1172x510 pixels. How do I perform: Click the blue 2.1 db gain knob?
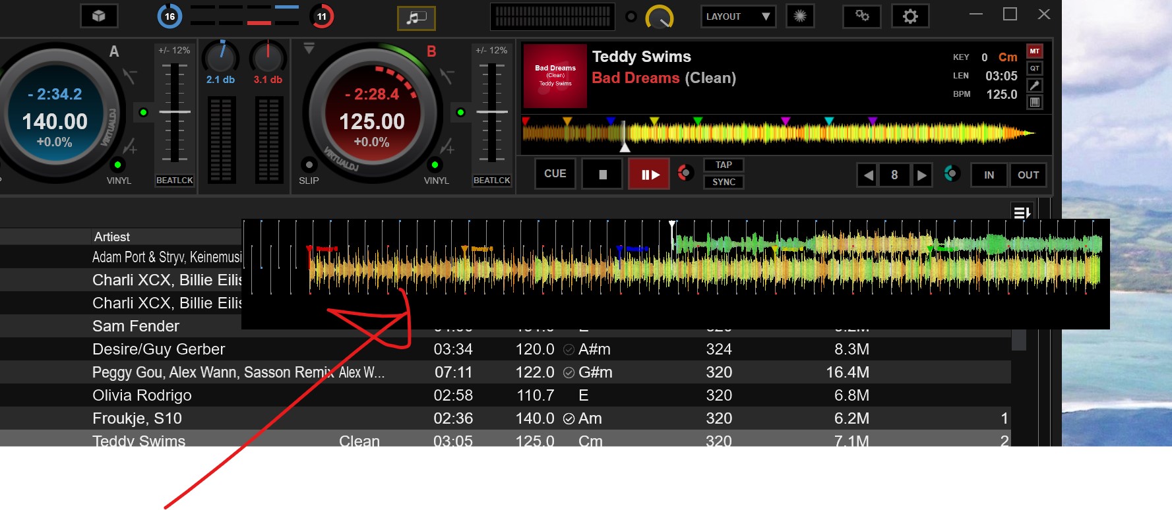(x=220, y=57)
